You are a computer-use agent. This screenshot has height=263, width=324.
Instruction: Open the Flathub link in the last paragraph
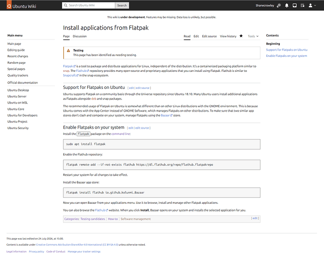click(101, 210)
